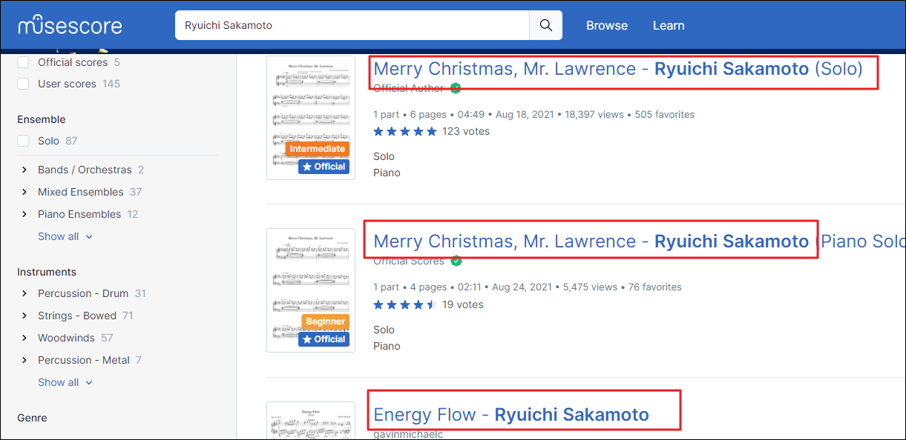Click the green verified badge beside Official Author
906x440 pixels.
point(456,88)
